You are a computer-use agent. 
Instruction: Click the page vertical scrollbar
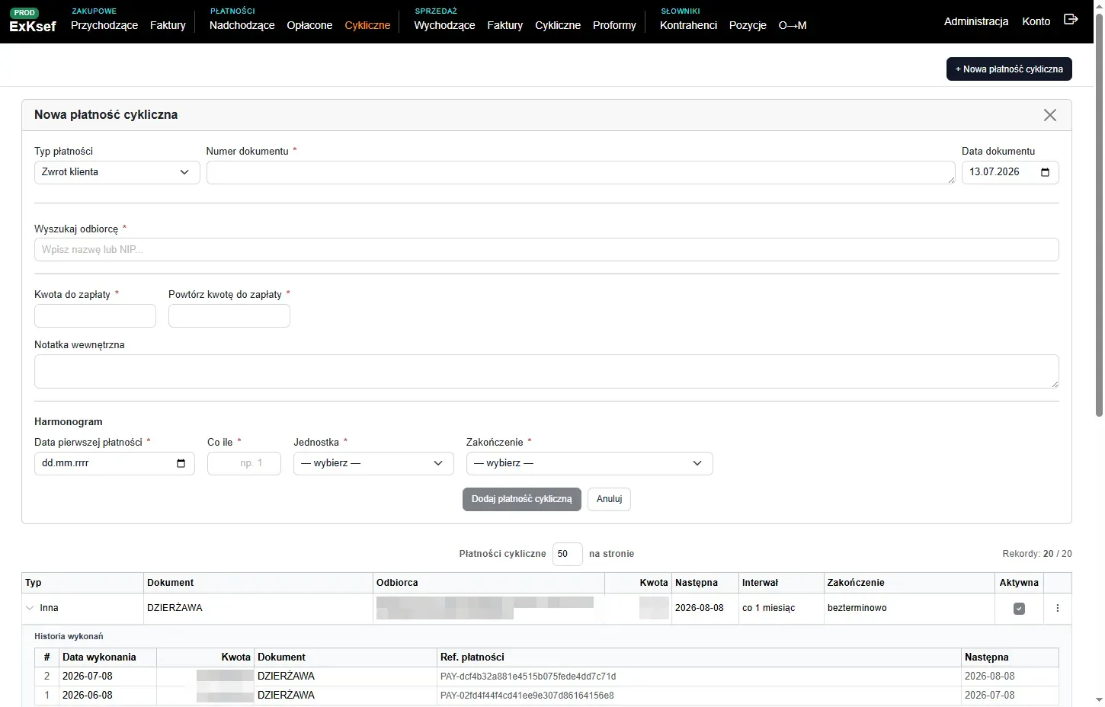click(x=1099, y=213)
